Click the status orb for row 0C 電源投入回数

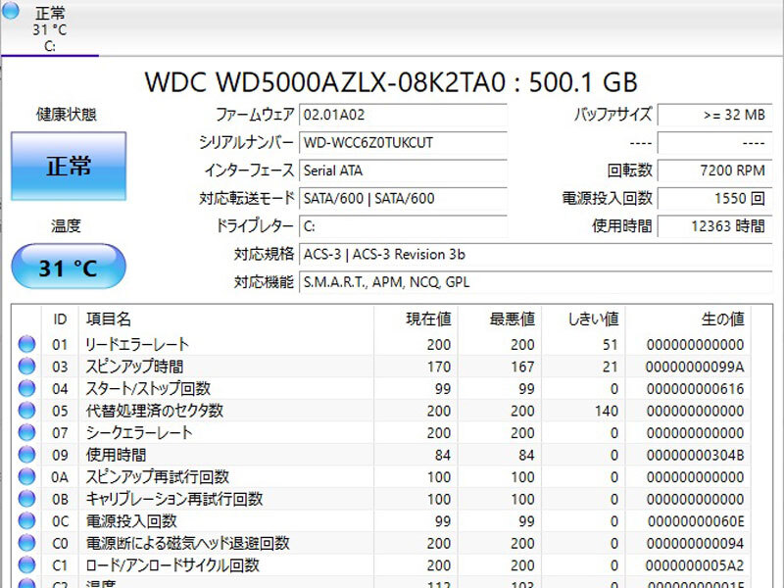26,520
